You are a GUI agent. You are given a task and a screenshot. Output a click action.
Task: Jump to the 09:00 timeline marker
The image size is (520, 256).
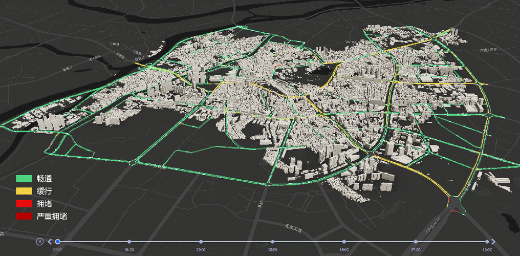tap(201, 242)
